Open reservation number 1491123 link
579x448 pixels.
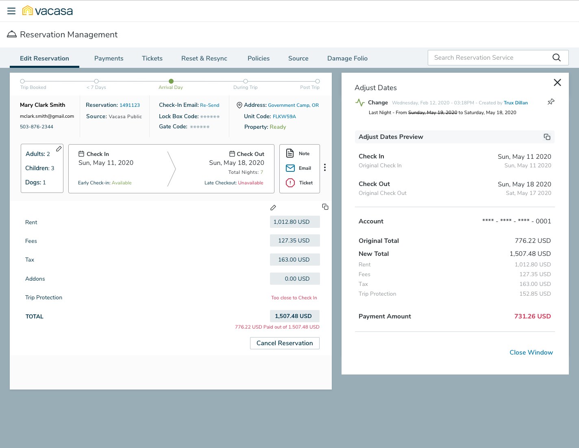pos(130,105)
